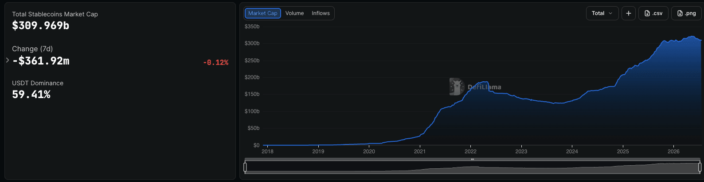This screenshot has width=704, height=182.
Task: Expand the Change (7d) chevron
Action: pos(8,60)
